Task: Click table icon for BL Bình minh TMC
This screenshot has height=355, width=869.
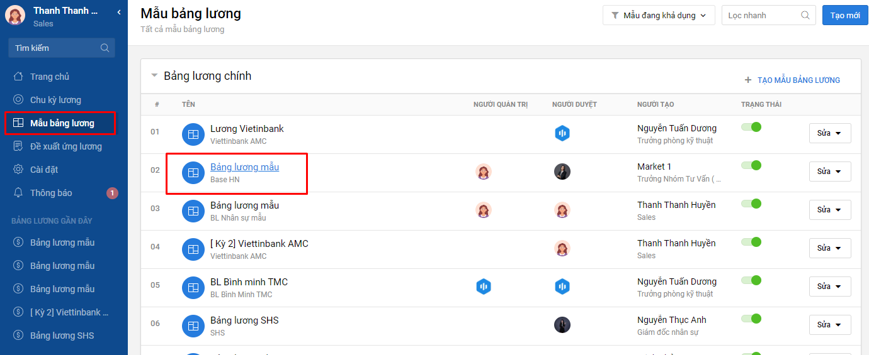Action: [193, 288]
